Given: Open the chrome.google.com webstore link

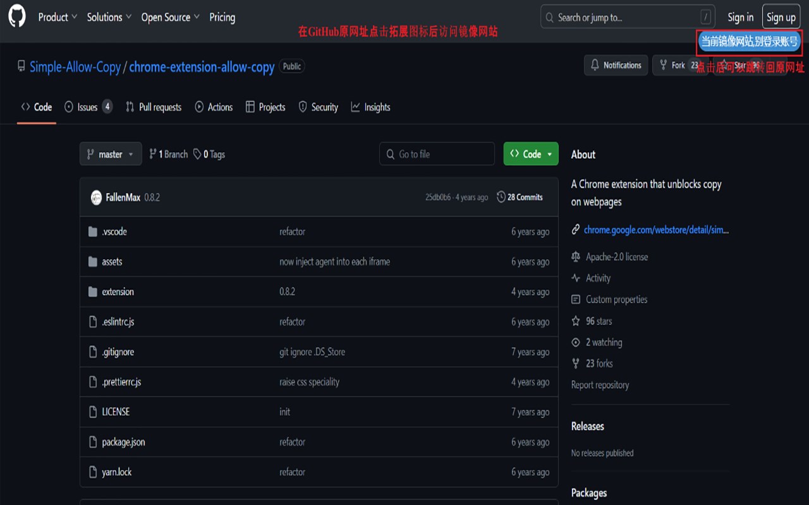Looking at the screenshot, I should click(x=656, y=230).
